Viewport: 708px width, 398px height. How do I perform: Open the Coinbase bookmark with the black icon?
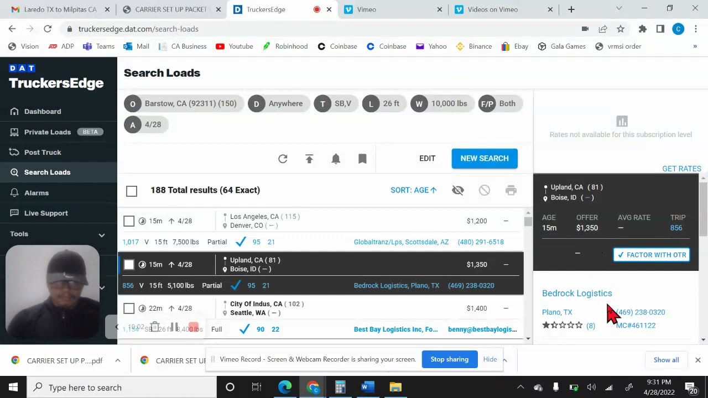337,46
